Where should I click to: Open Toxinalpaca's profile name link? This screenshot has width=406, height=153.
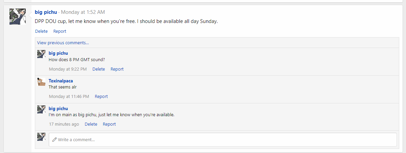(x=61, y=81)
